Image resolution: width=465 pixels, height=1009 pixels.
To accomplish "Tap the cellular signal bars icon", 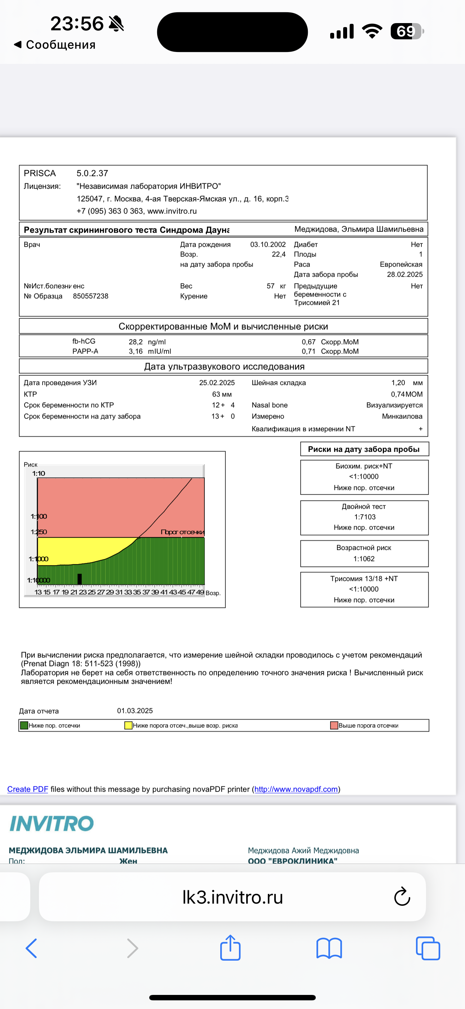I will (x=342, y=31).
